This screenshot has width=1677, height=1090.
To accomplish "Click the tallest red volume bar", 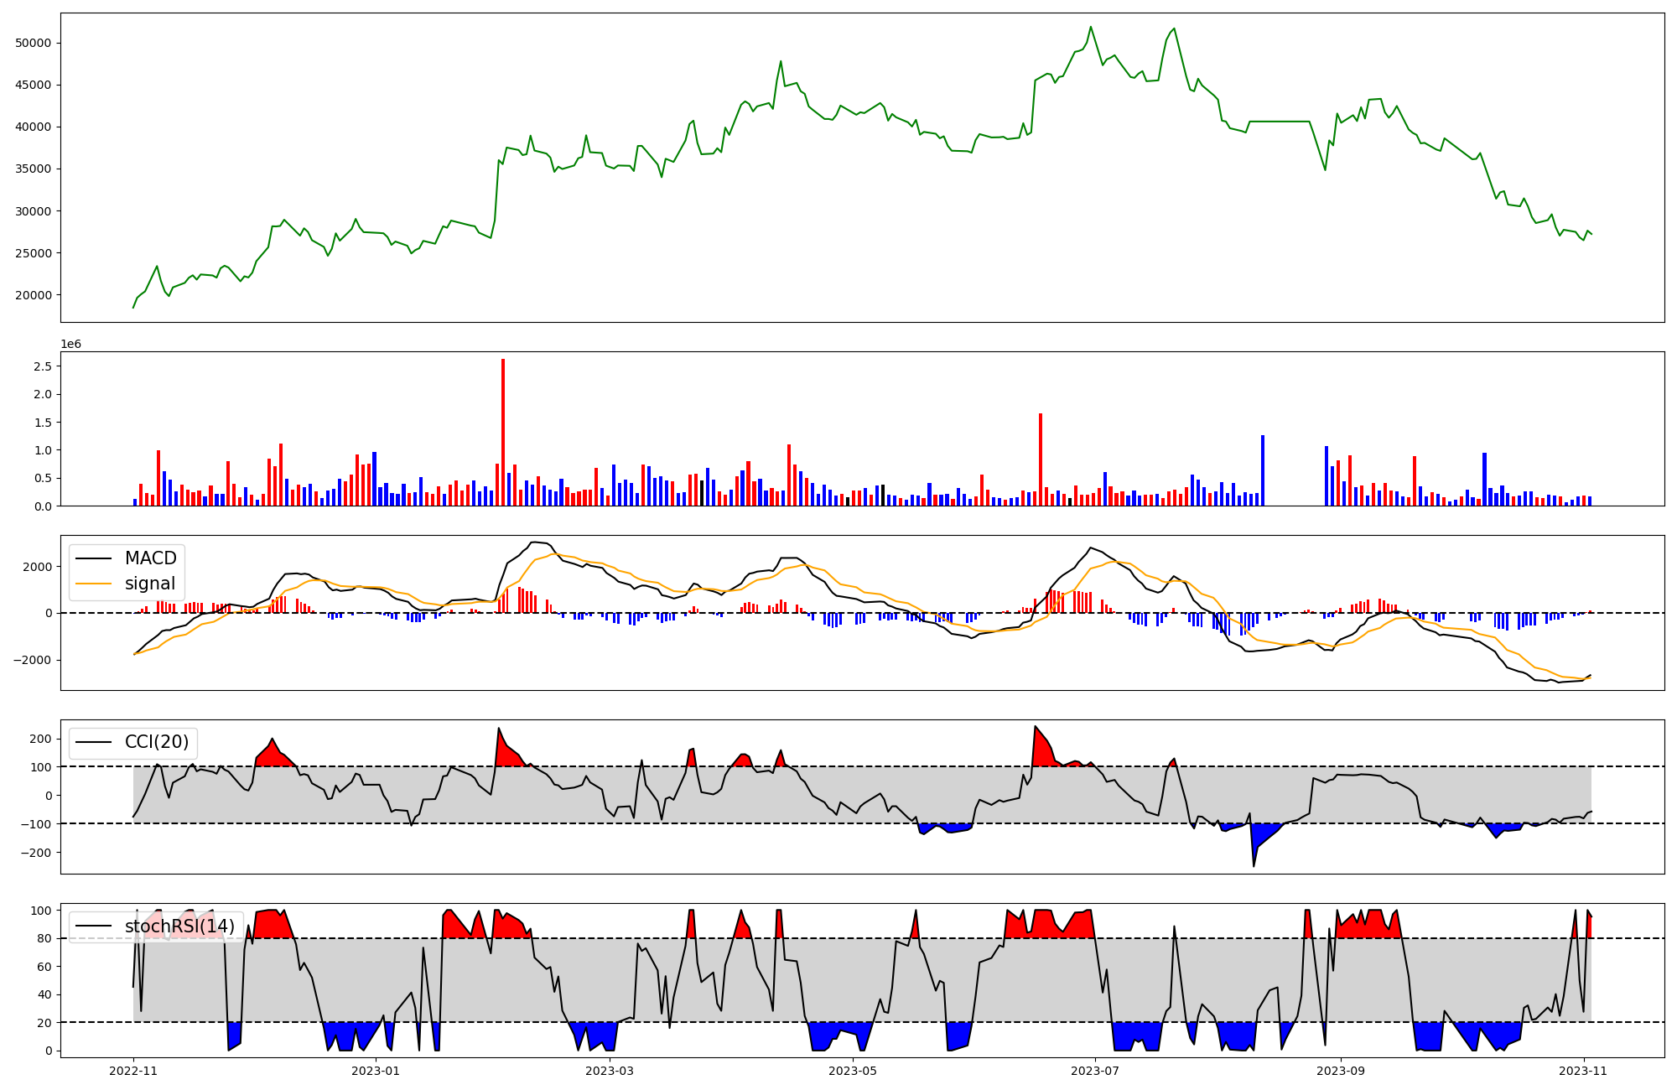I will [503, 432].
